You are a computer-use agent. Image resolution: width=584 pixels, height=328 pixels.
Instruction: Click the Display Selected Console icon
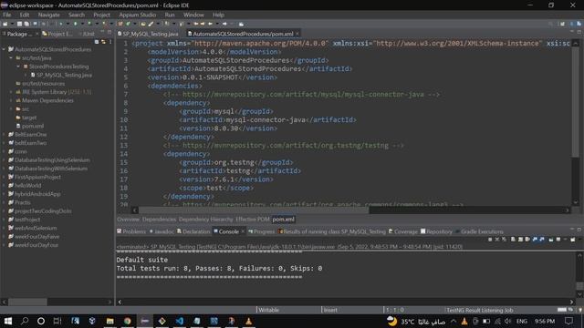558,240
